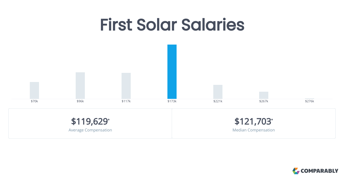Click the $221k axis label
The image size is (344, 180).
tap(218, 101)
